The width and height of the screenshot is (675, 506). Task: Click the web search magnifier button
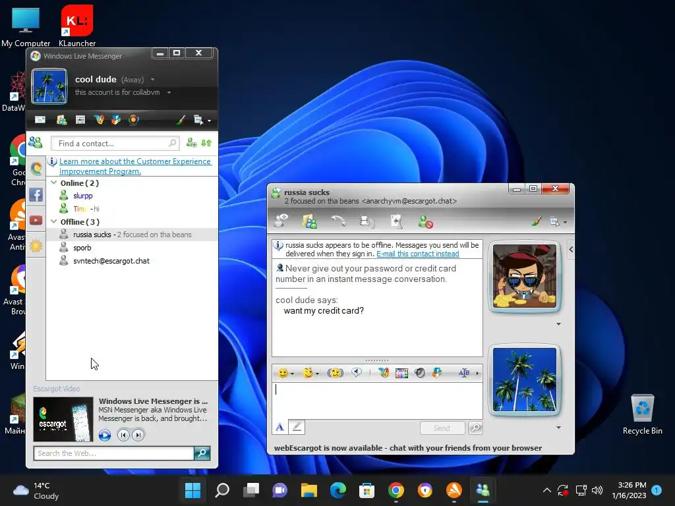(202, 453)
